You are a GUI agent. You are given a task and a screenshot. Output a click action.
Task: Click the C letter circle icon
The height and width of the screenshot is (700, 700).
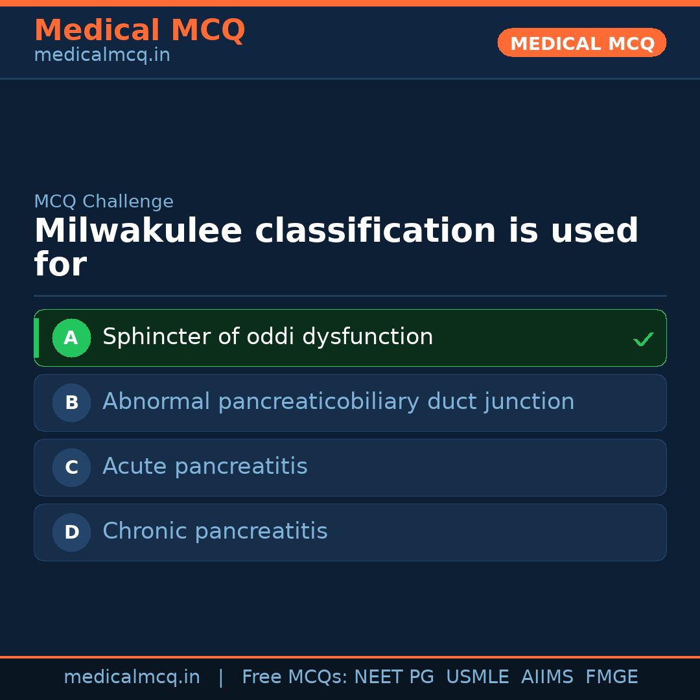(x=71, y=467)
